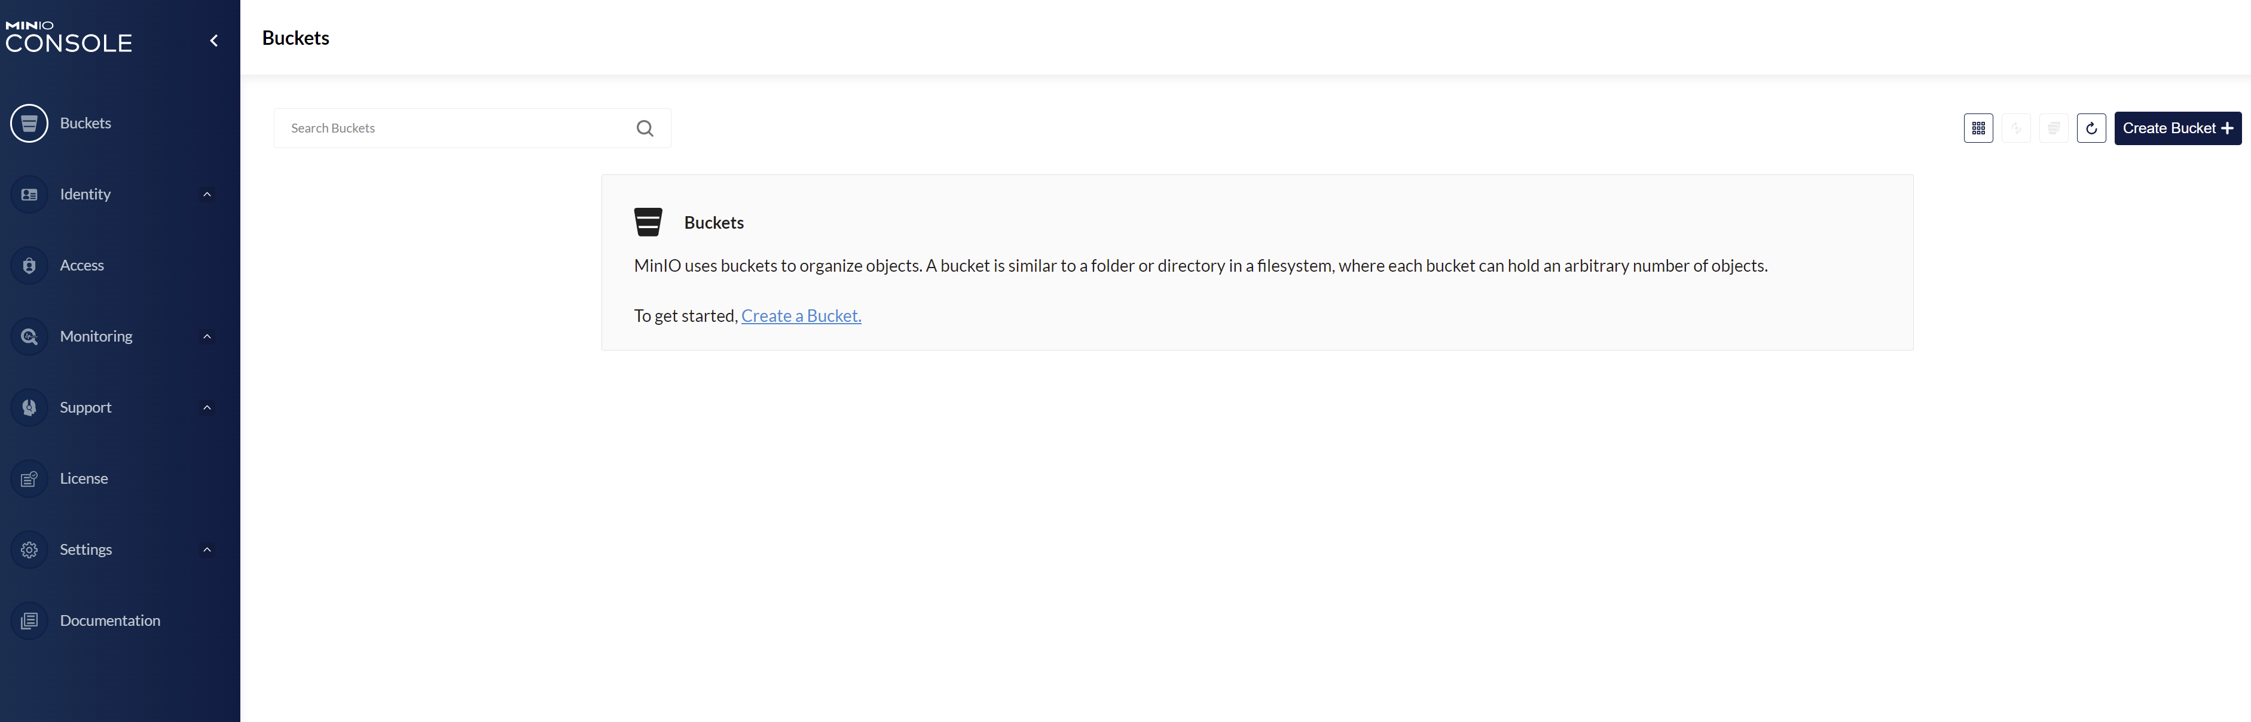Focus the Search Buckets input field
Viewport: 2251px width, 722px height.
(x=459, y=128)
